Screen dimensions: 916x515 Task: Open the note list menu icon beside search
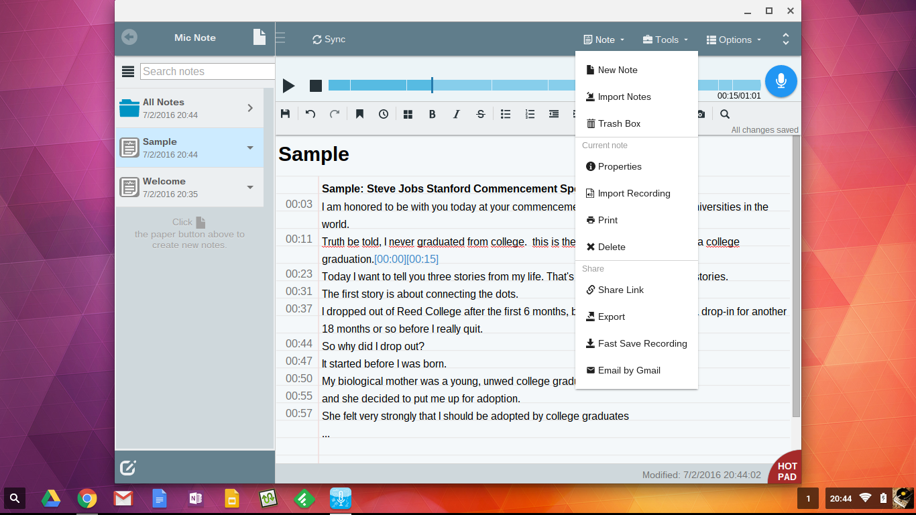point(127,72)
